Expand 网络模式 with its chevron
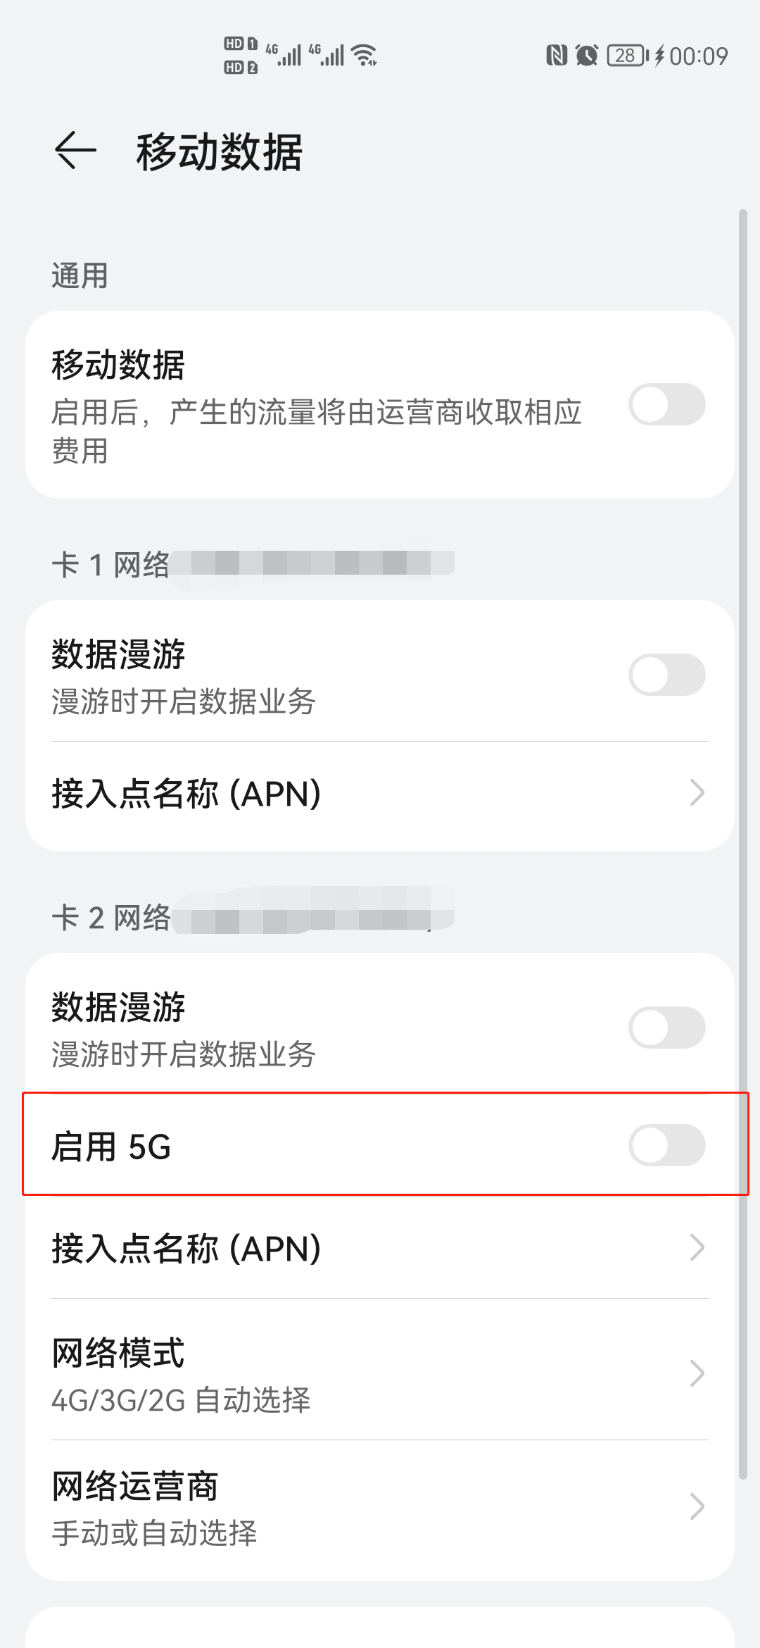 (697, 1373)
